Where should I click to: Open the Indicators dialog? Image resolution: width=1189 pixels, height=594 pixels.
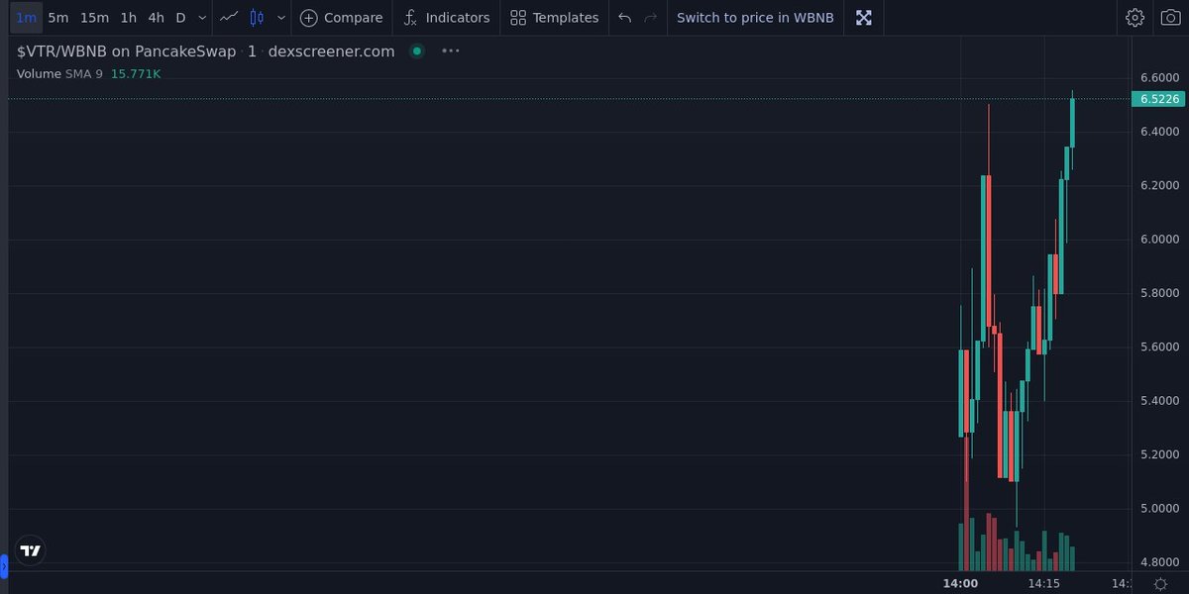447,17
